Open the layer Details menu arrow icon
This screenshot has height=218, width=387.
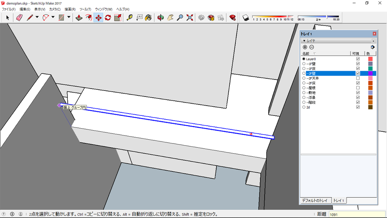(x=373, y=47)
